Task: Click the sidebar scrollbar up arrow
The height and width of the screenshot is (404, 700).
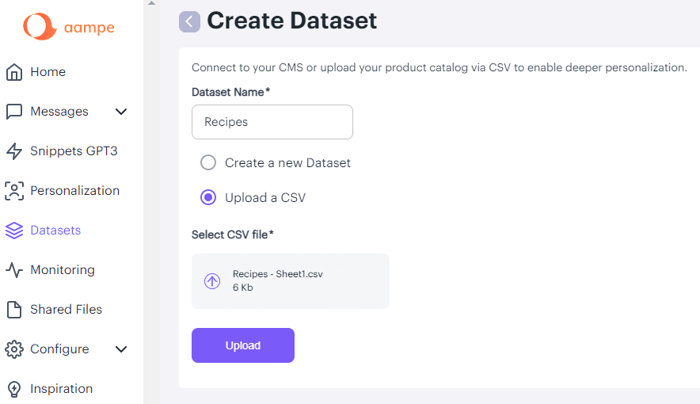Action: [152, 3]
